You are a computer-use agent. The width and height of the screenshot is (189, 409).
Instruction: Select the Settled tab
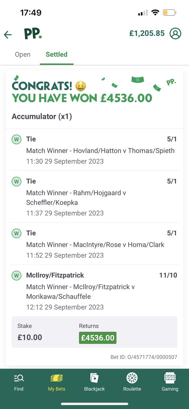coord(57,55)
